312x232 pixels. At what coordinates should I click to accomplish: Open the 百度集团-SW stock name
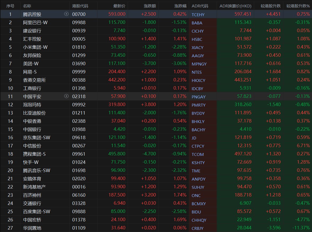(x=36, y=211)
